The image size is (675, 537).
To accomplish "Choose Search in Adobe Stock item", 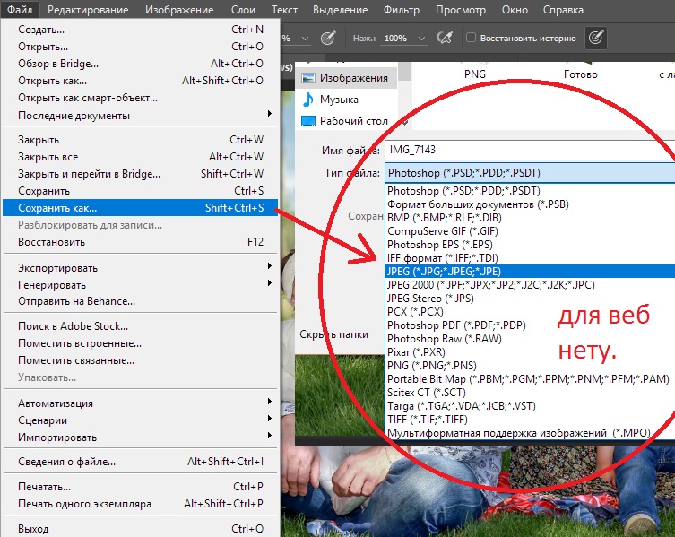I will (74, 326).
